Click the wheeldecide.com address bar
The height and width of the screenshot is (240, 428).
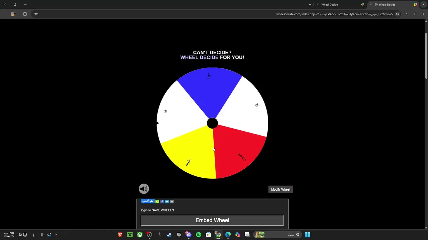click(334, 14)
